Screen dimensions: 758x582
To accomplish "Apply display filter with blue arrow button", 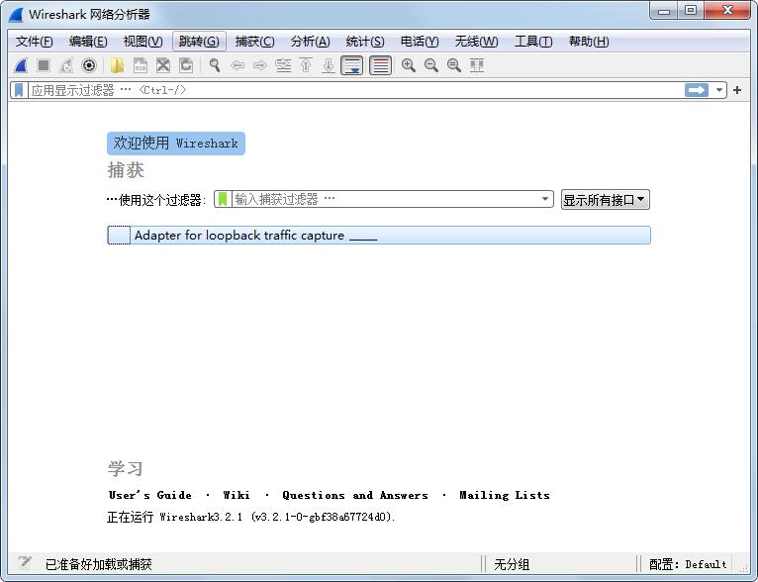I will point(696,90).
